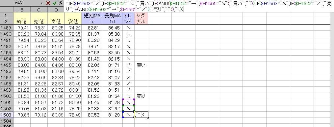Click the 始値 header cell

[x=39, y=21]
